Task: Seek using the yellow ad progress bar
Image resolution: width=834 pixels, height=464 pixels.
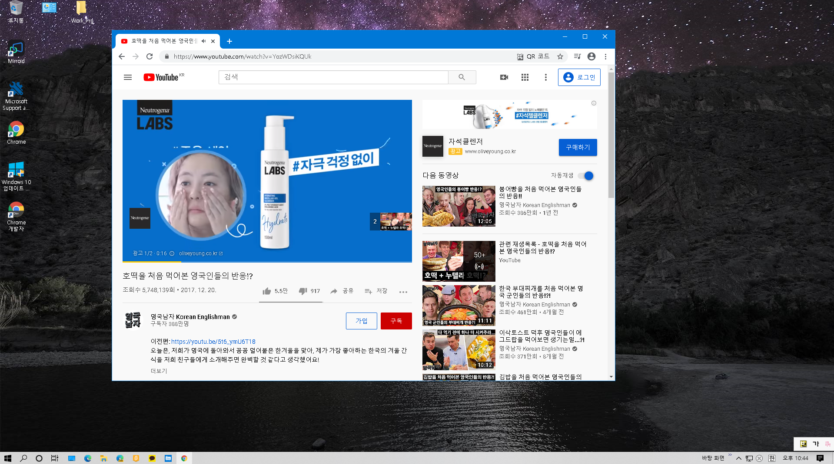Action: 152,262
